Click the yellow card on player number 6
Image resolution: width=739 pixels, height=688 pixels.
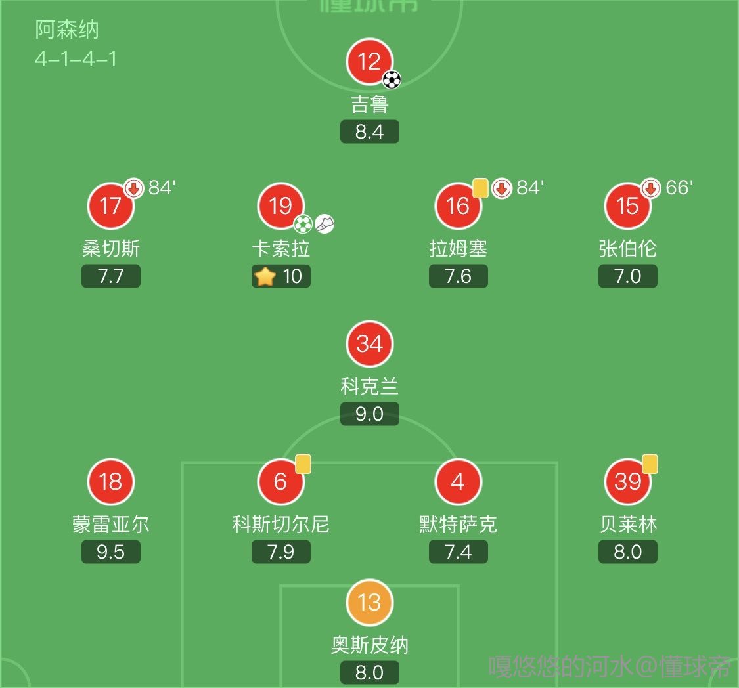tap(303, 464)
